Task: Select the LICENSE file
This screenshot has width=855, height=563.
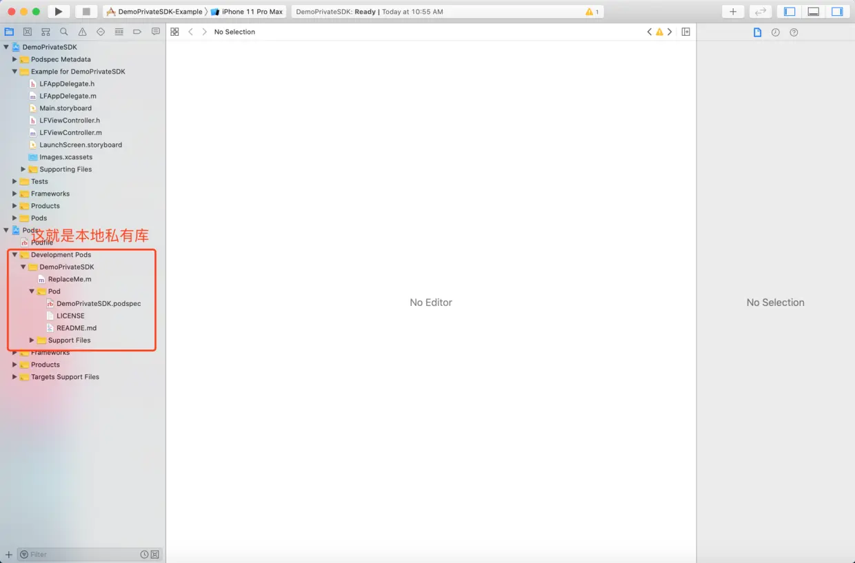Action: (70, 316)
